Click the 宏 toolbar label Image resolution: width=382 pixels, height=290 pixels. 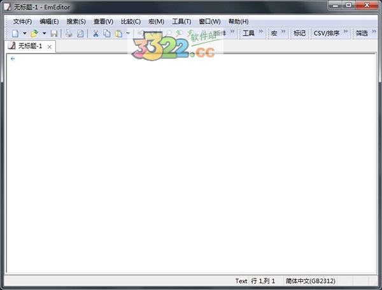274,33
